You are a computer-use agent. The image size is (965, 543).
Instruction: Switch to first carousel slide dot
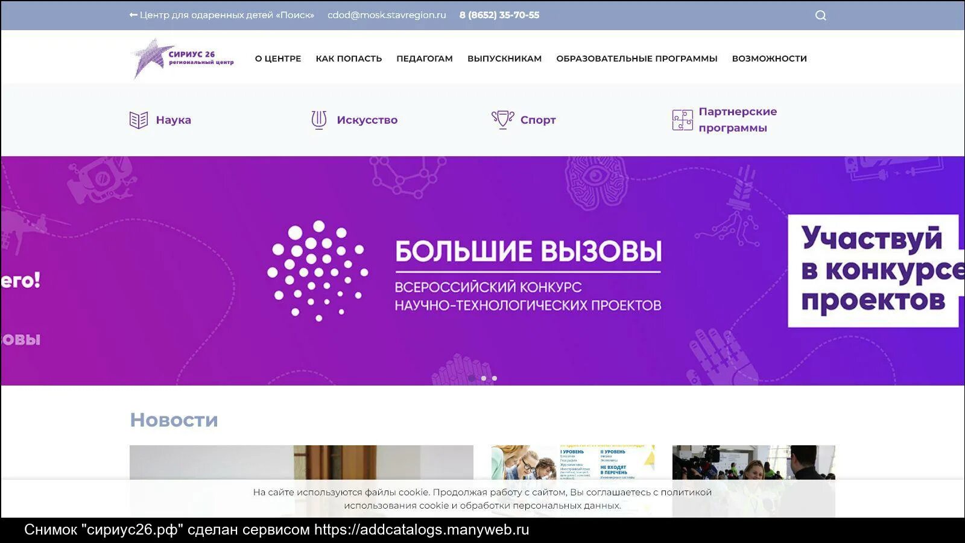pos(472,378)
